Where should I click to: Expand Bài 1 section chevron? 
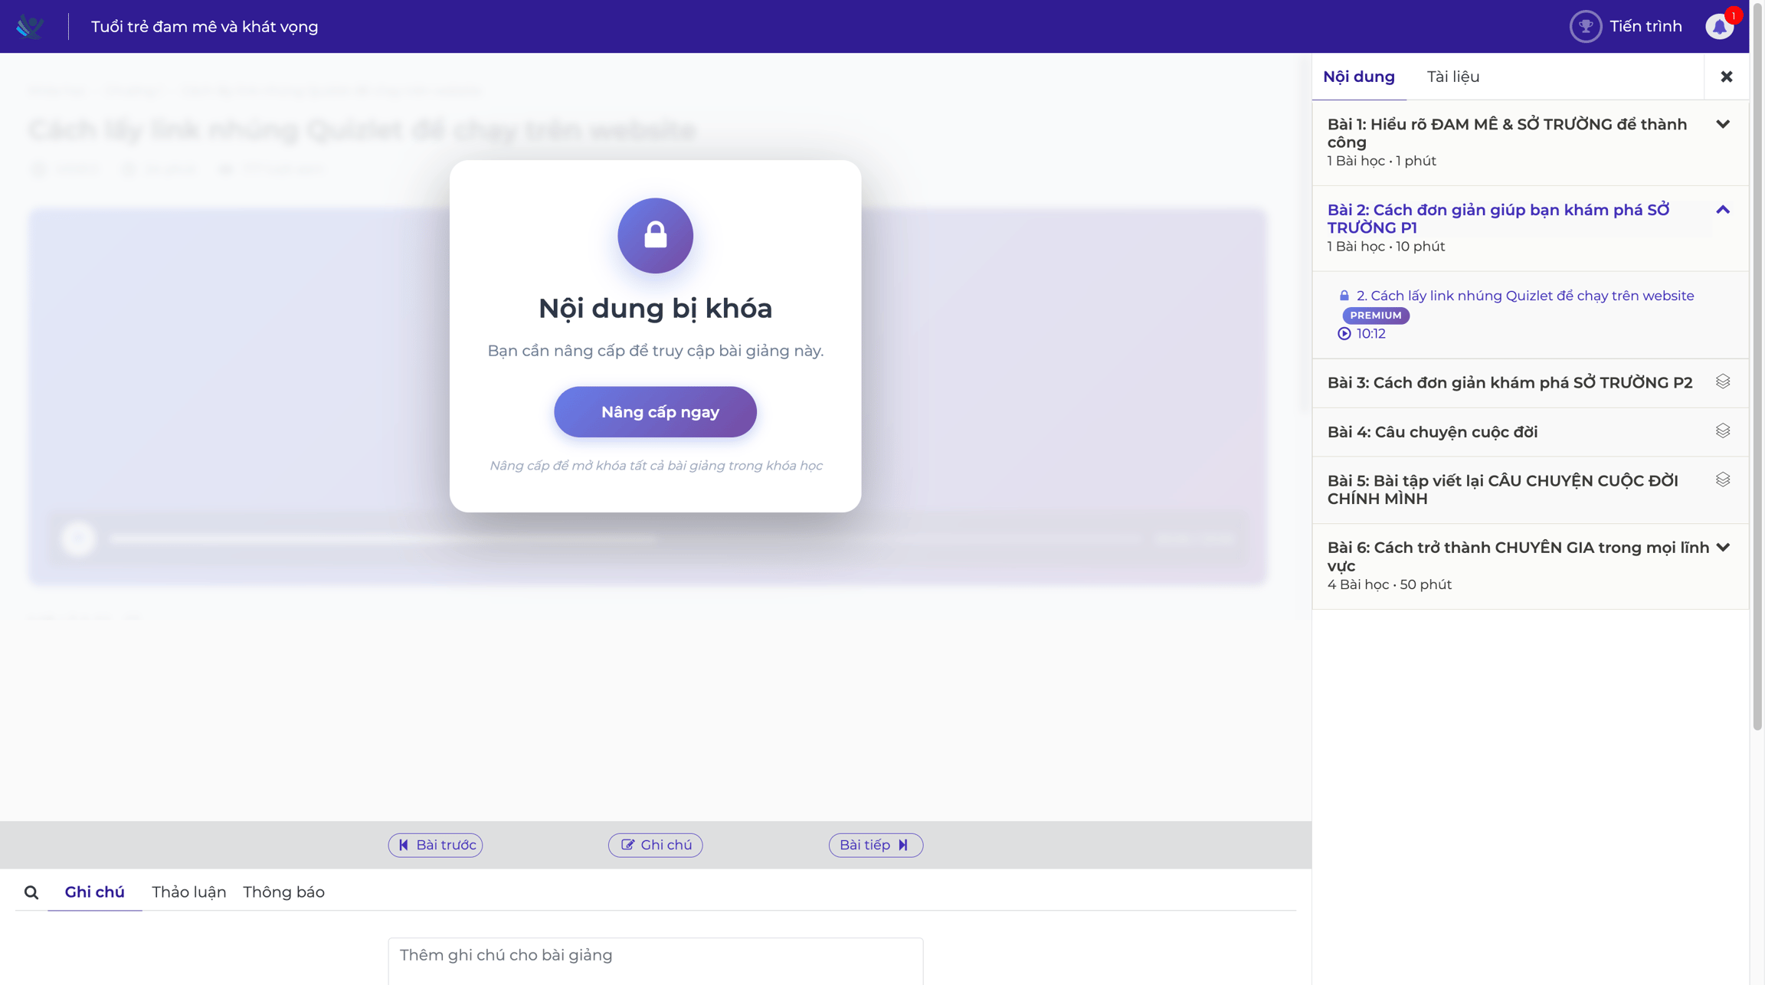(x=1723, y=124)
